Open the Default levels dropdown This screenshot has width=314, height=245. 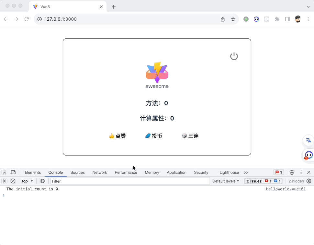click(x=226, y=181)
